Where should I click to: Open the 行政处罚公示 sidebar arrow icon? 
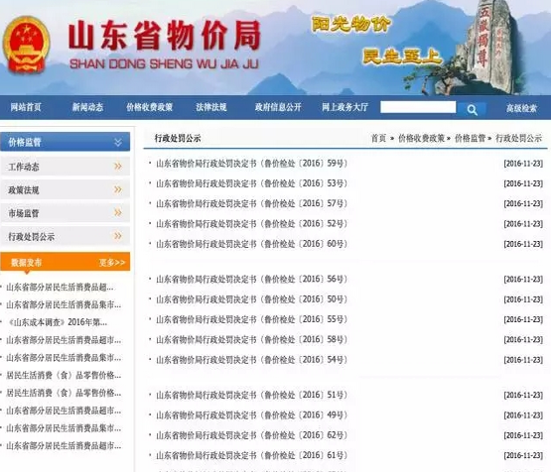click(x=118, y=236)
